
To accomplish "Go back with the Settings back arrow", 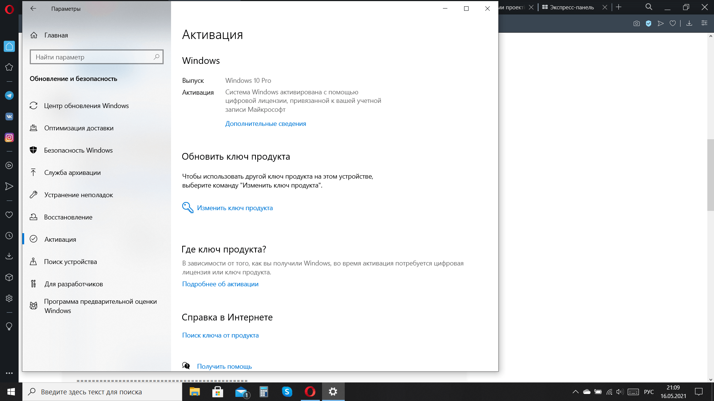I will tap(33, 9).
